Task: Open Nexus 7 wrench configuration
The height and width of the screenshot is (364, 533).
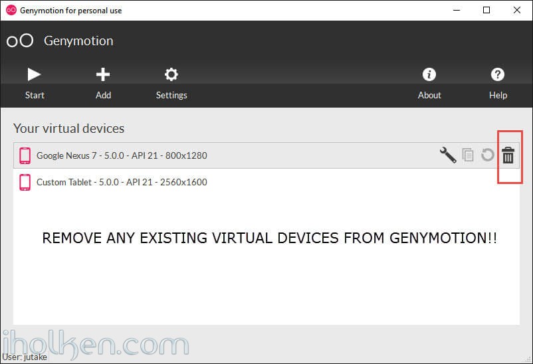Action: [448, 155]
